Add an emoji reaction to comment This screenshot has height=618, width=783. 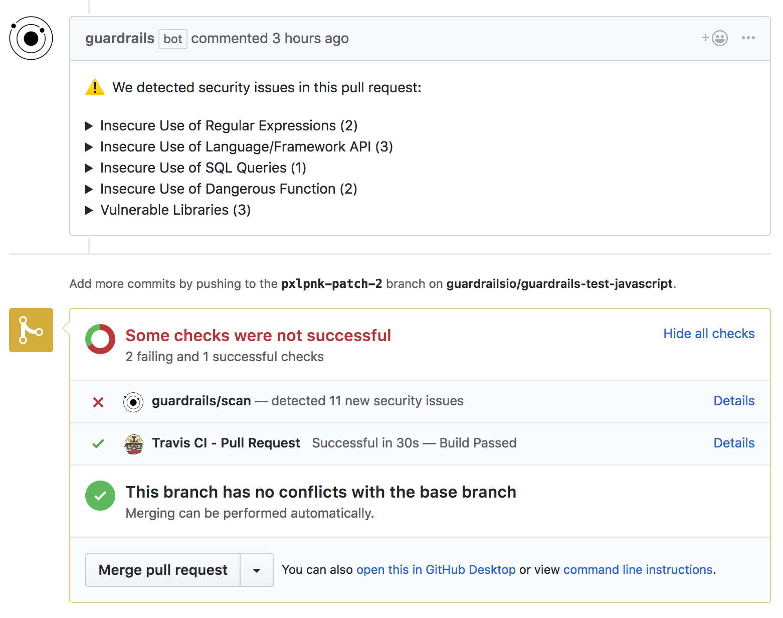[715, 38]
